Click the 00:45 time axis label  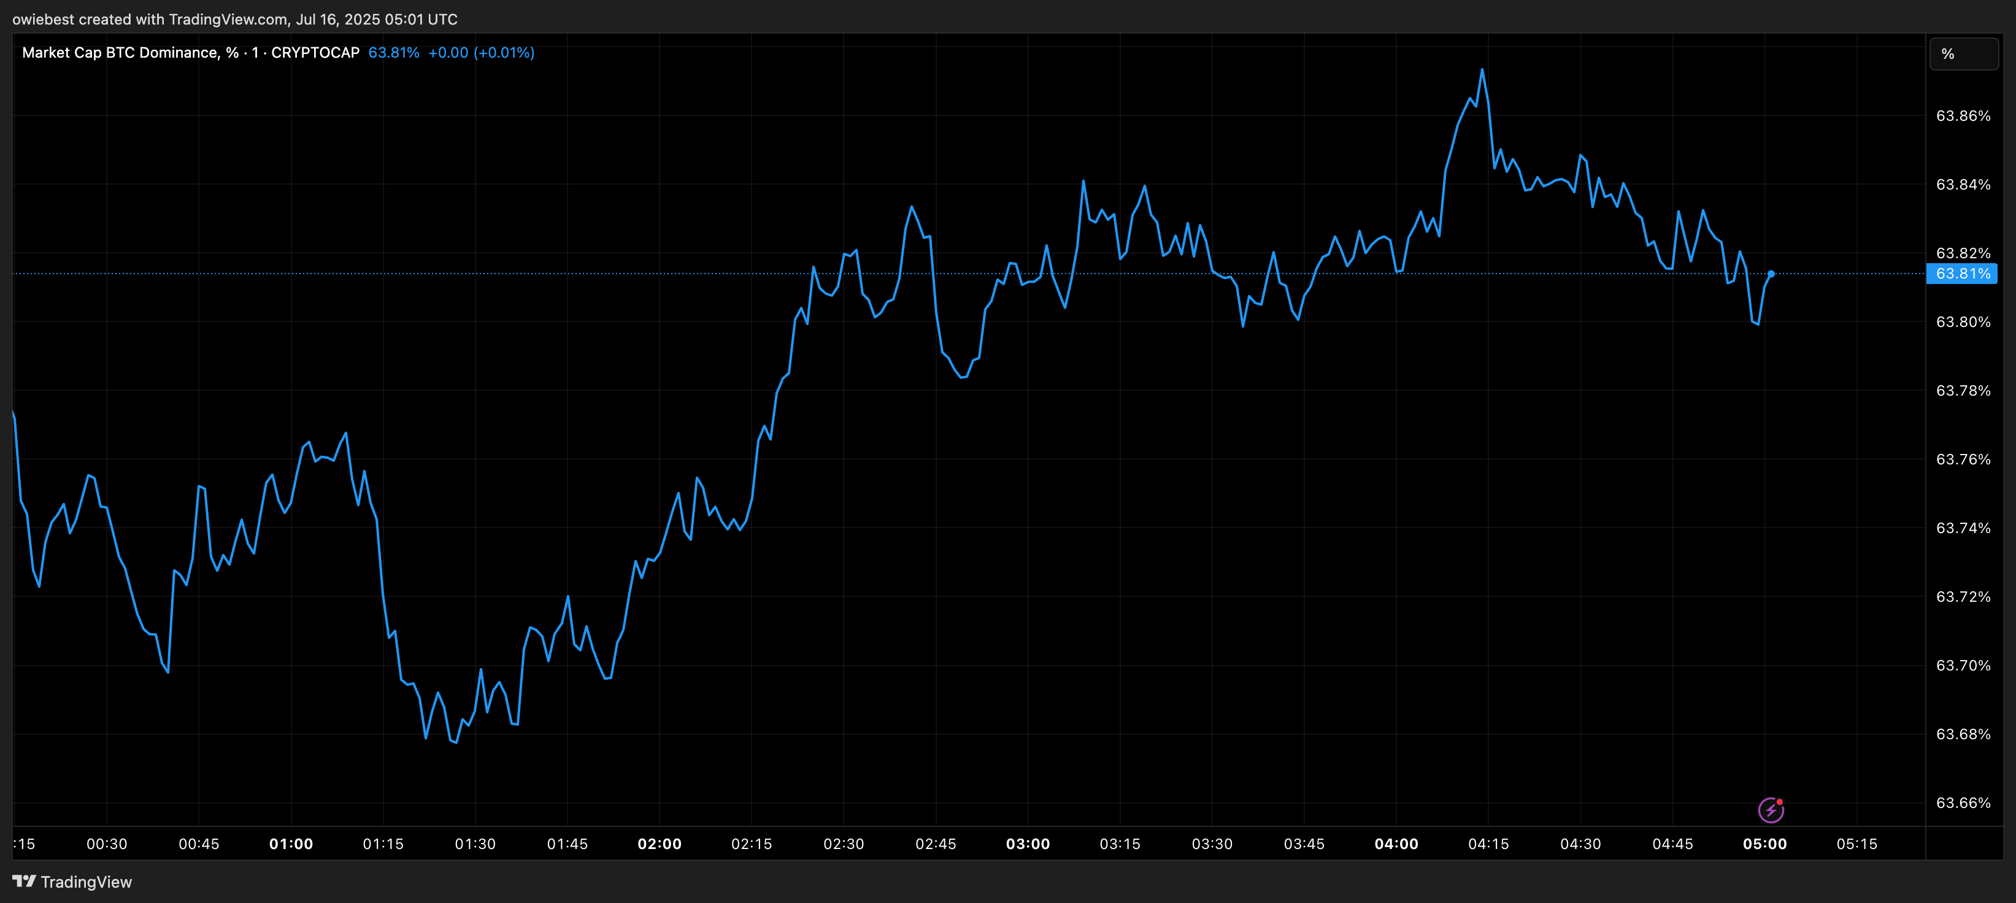[x=199, y=843]
